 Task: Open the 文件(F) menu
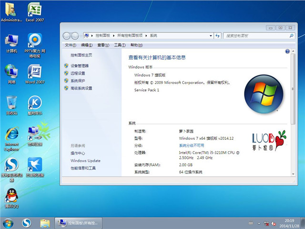coord(70,45)
